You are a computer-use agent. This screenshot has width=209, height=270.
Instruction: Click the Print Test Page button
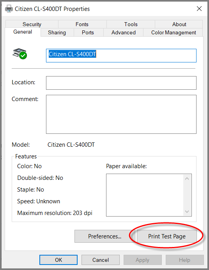coord(167,236)
